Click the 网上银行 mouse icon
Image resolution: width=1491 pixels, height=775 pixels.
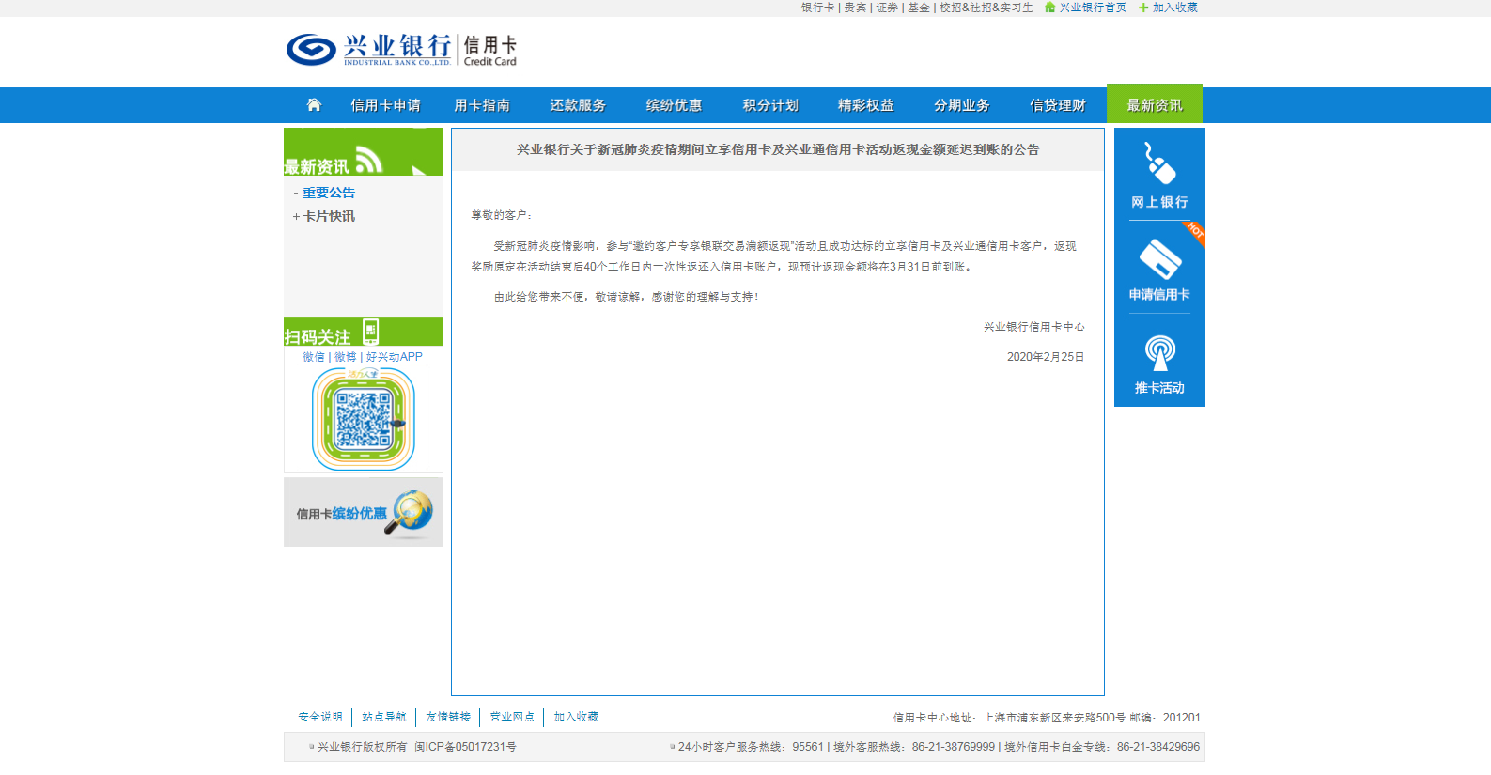coord(1159,163)
